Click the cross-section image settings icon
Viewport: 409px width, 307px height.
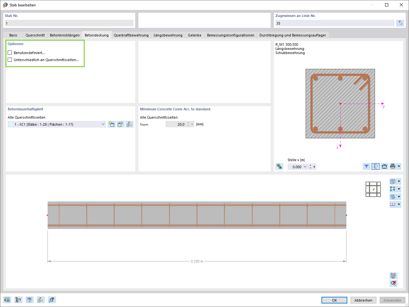(280, 167)
